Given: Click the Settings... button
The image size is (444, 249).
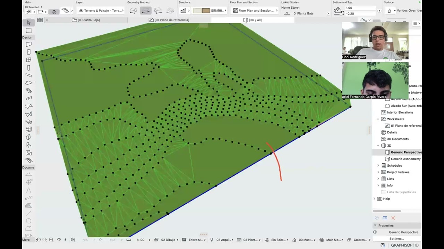Looking at the screenshot, I should coord(396,239).
